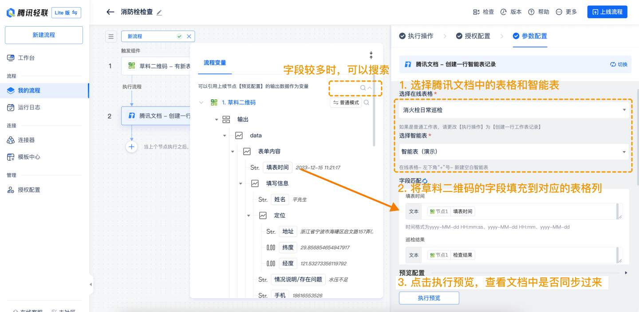The image size is (639, 312).
Task: Open the hamburger list menu on canvas
Action: (111, 36)
